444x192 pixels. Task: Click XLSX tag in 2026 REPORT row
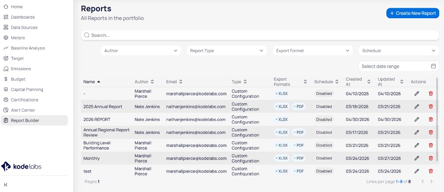click(281, 120)
